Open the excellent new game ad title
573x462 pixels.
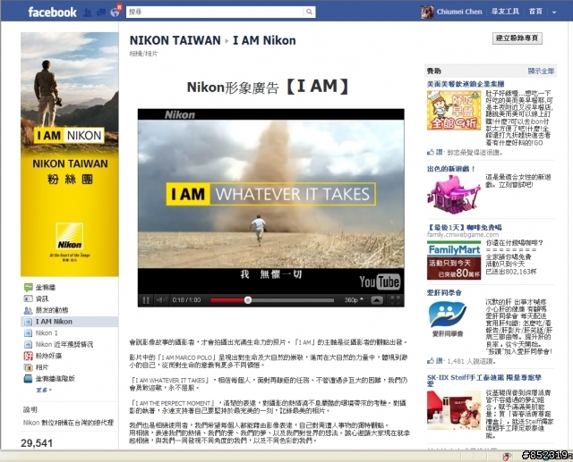pos(451,169)
